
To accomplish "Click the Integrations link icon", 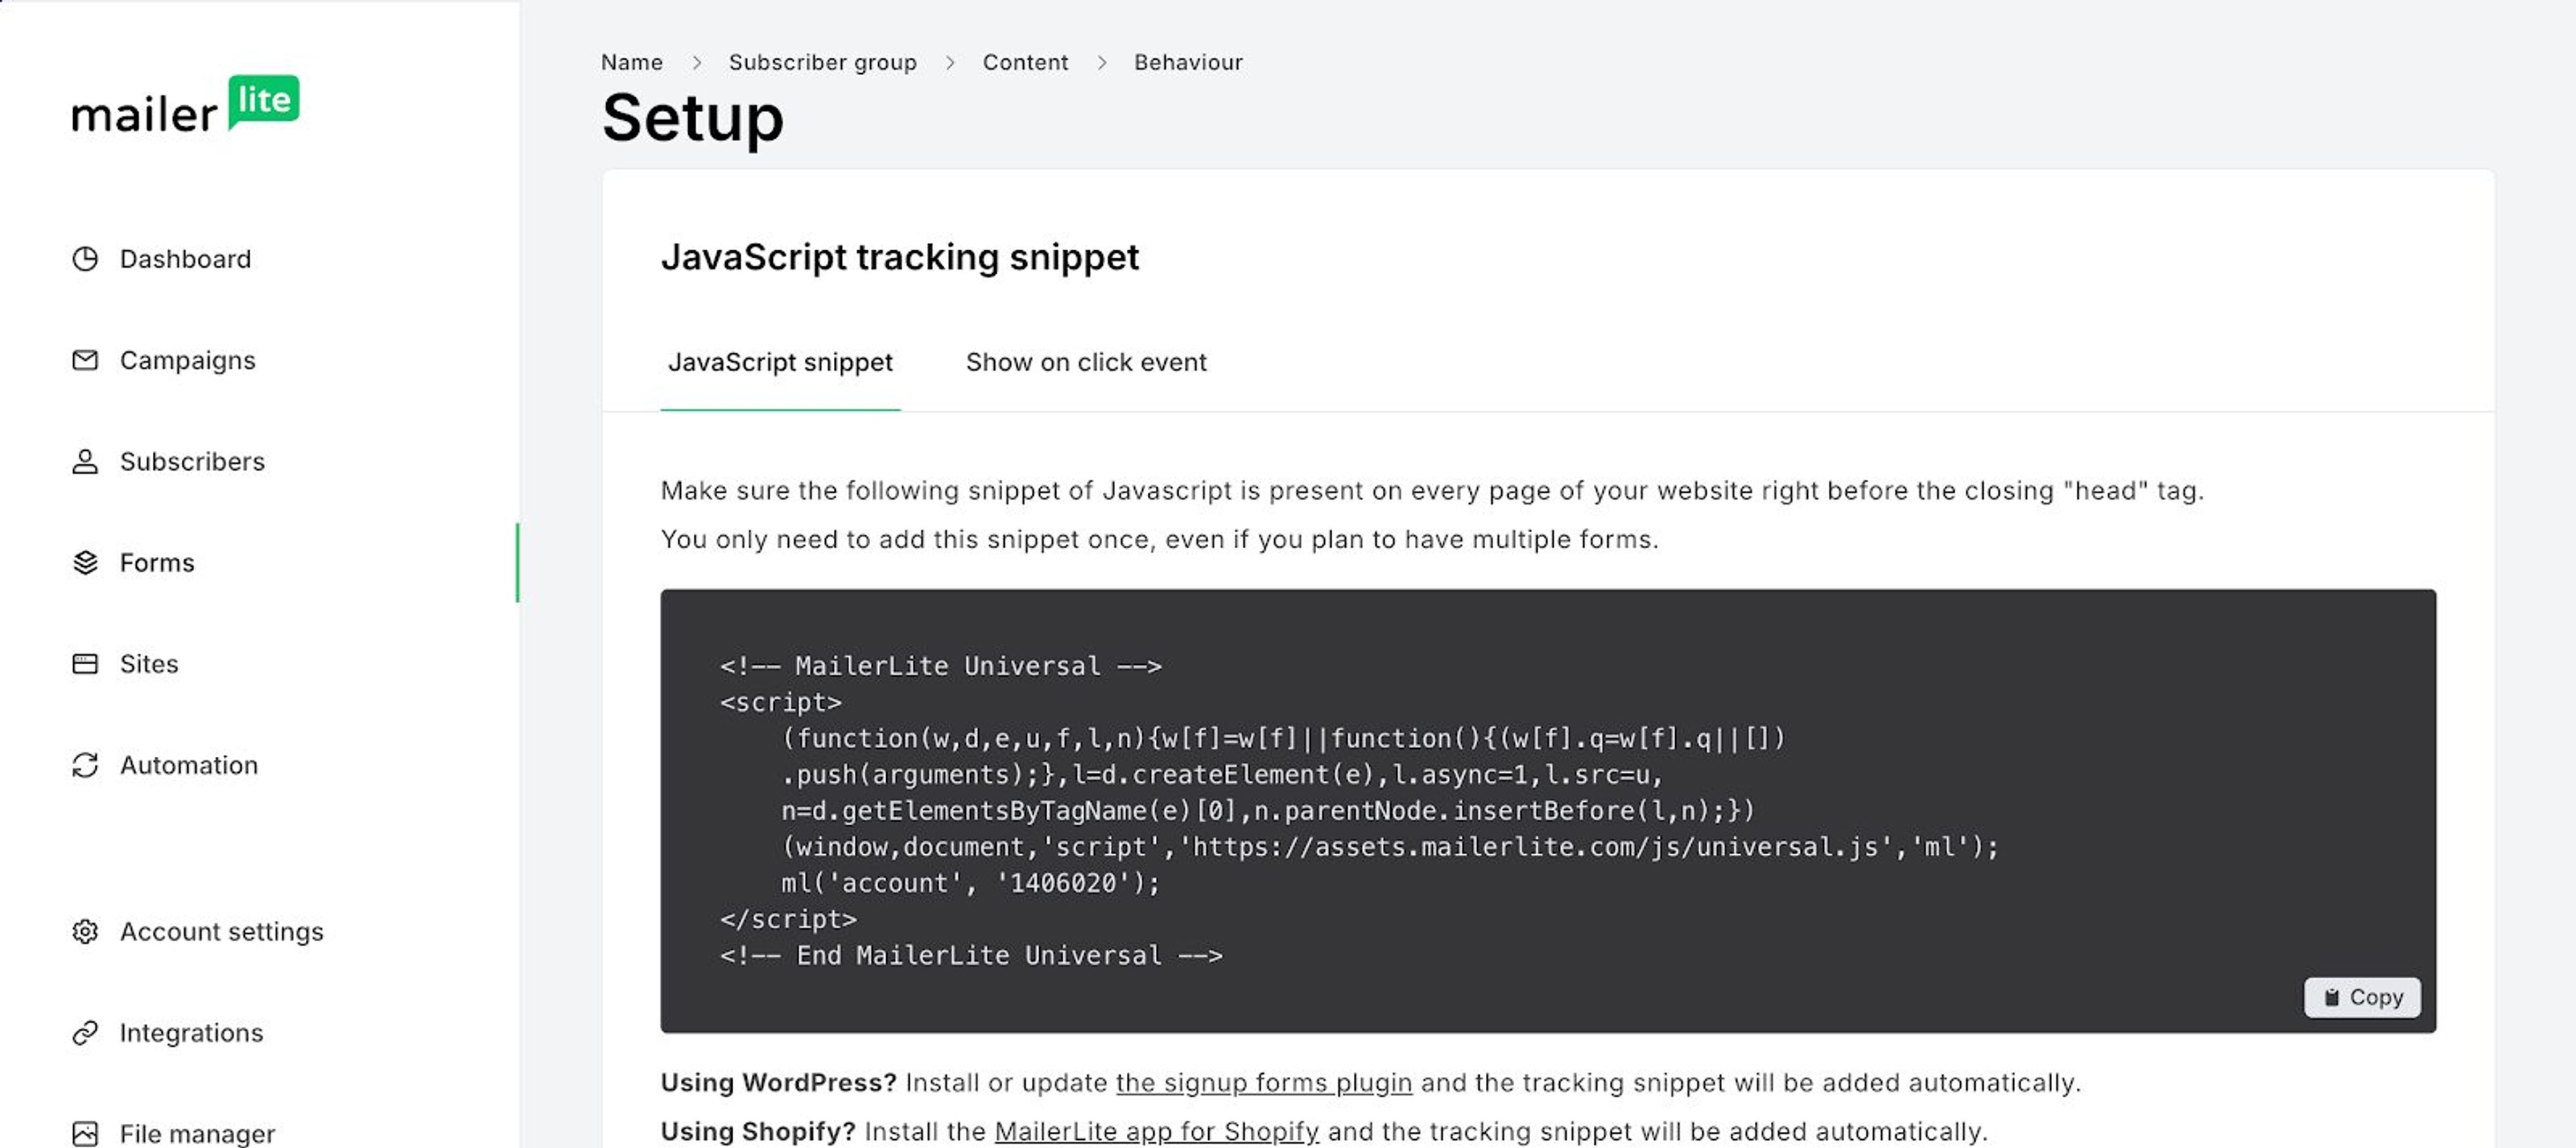I will (85, 1032).
